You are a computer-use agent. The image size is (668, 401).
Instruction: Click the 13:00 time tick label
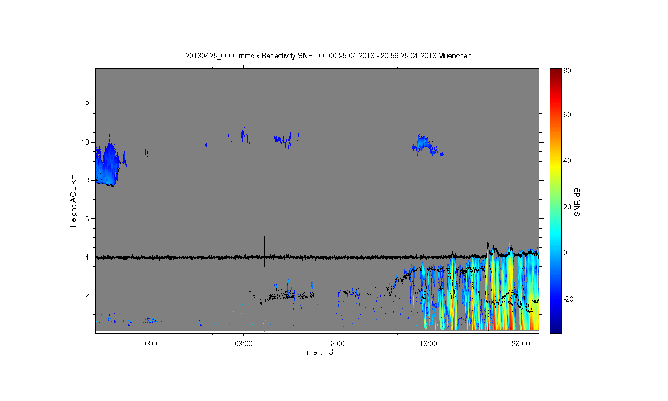(336, 344)
